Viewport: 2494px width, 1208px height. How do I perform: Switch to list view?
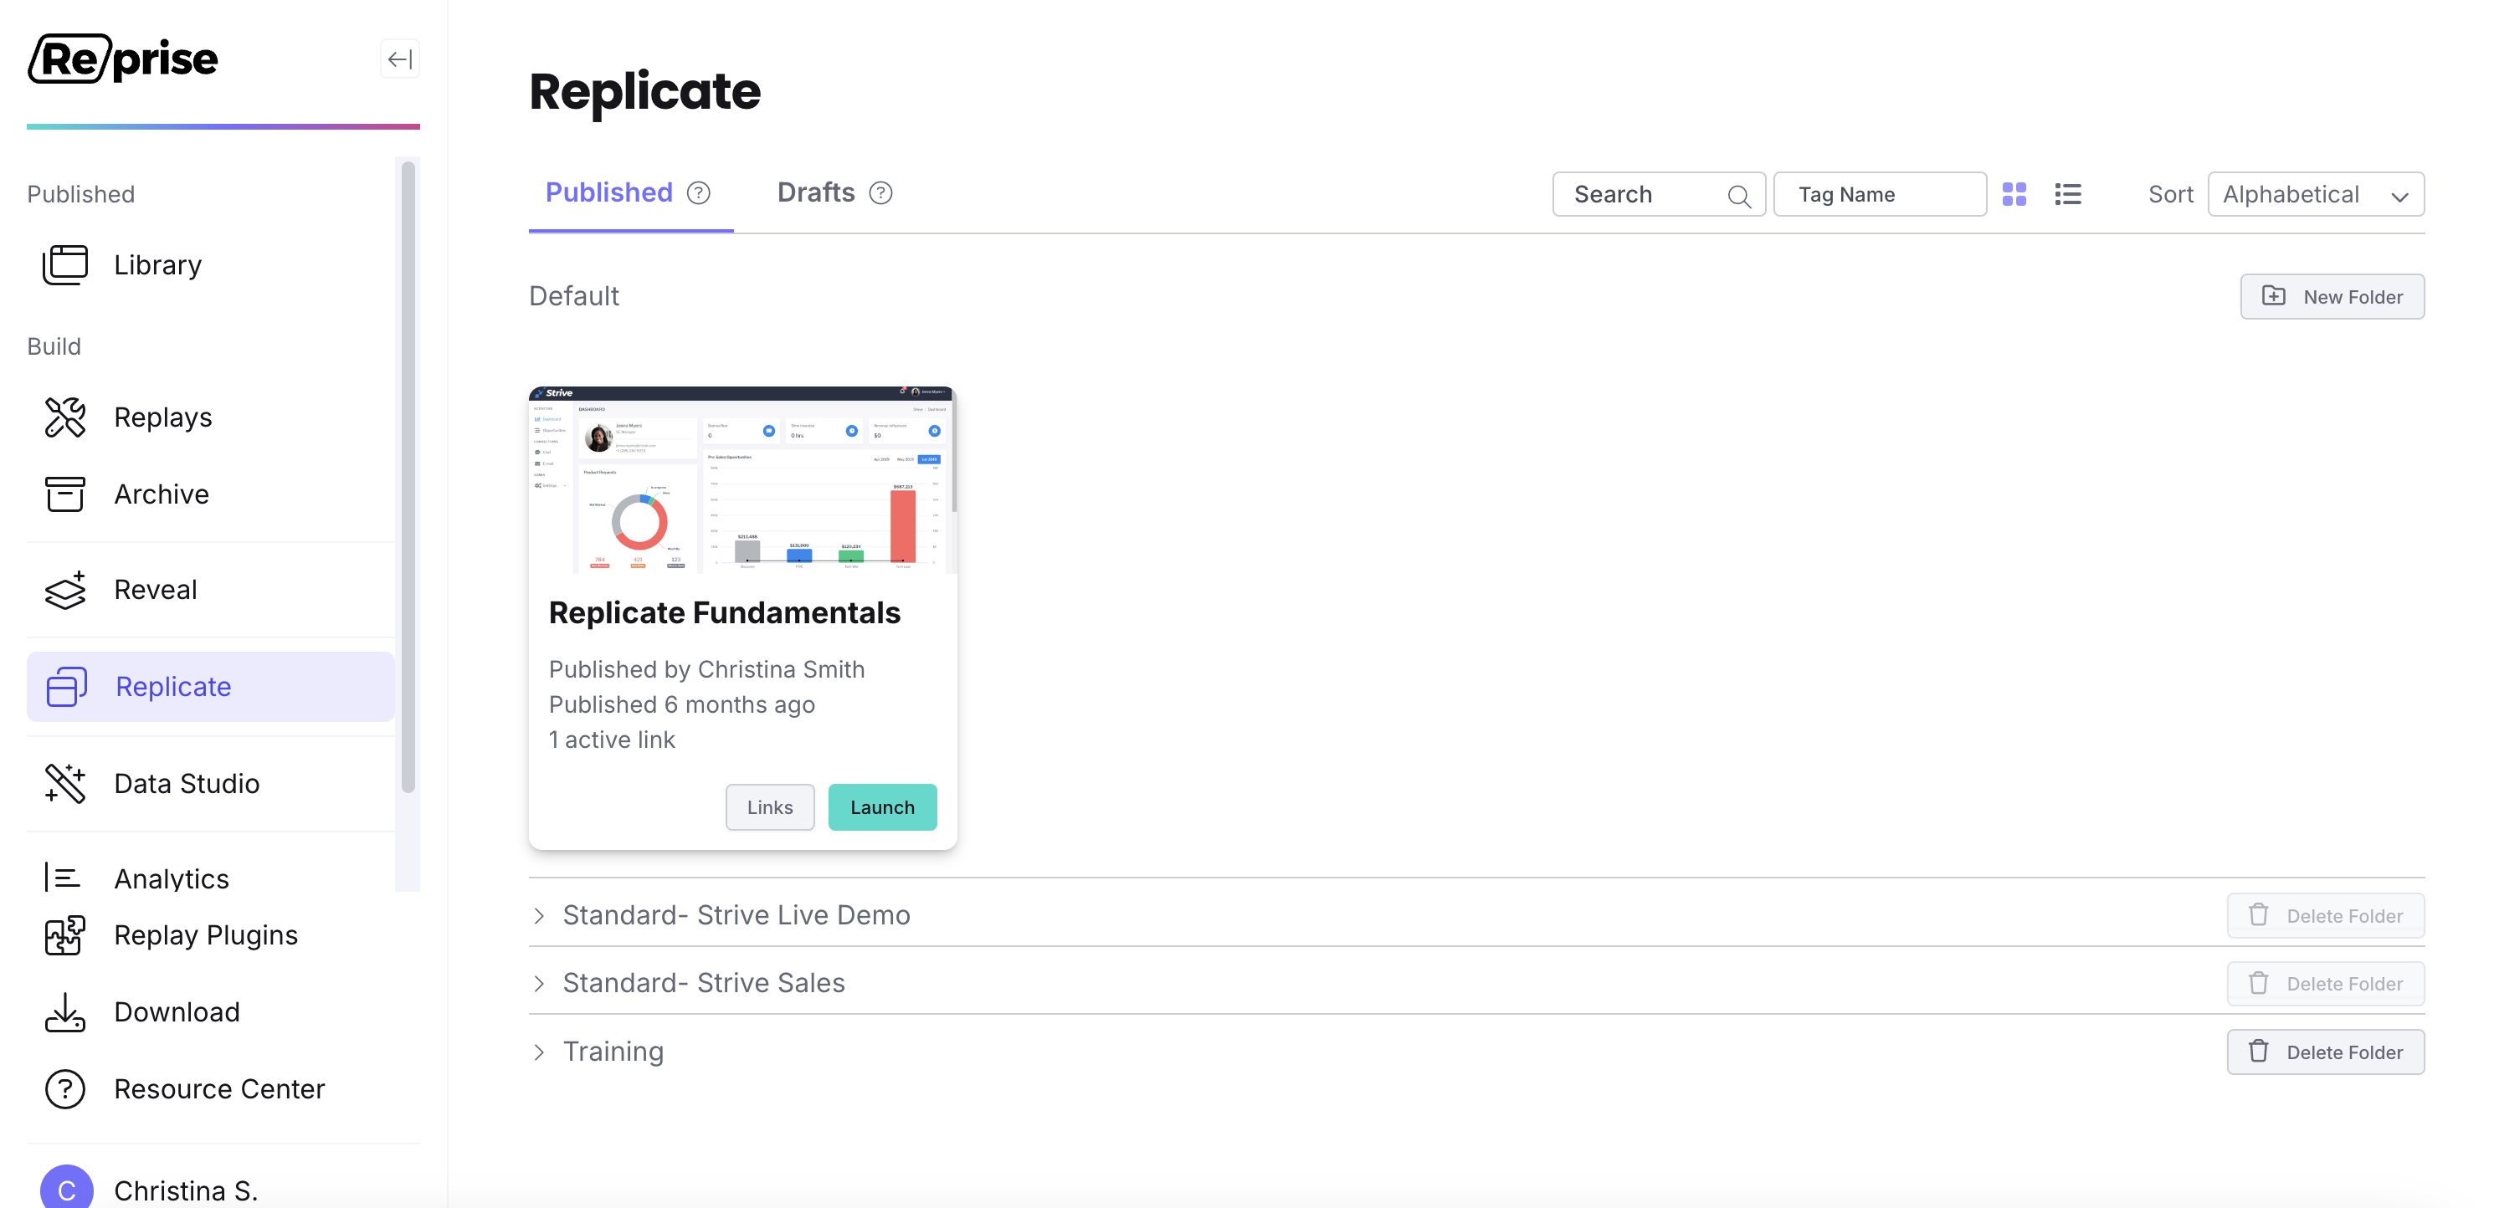(x=2067, y=195)
